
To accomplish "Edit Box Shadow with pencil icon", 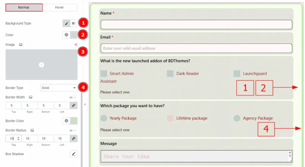I will [74, 154].
